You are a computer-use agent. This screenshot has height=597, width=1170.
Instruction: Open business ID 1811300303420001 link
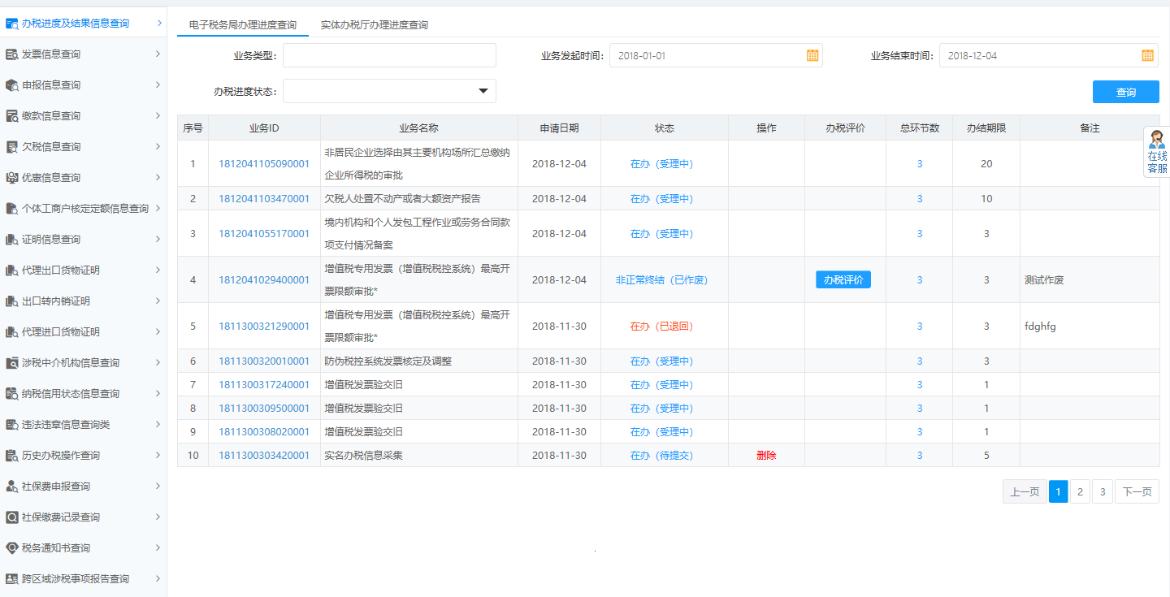[x=264, y=455]
